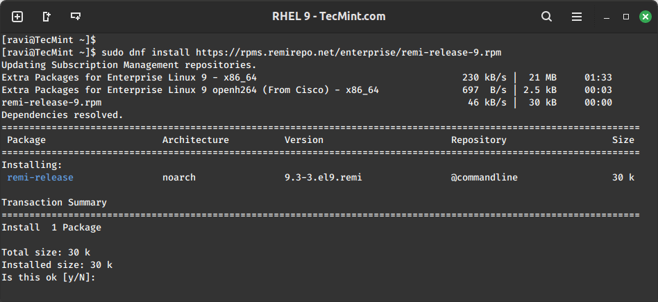Maximize the RHEL 9 terminal window
Image resolution: width=658 pixels, height=302 pixels.
[625, 16]
